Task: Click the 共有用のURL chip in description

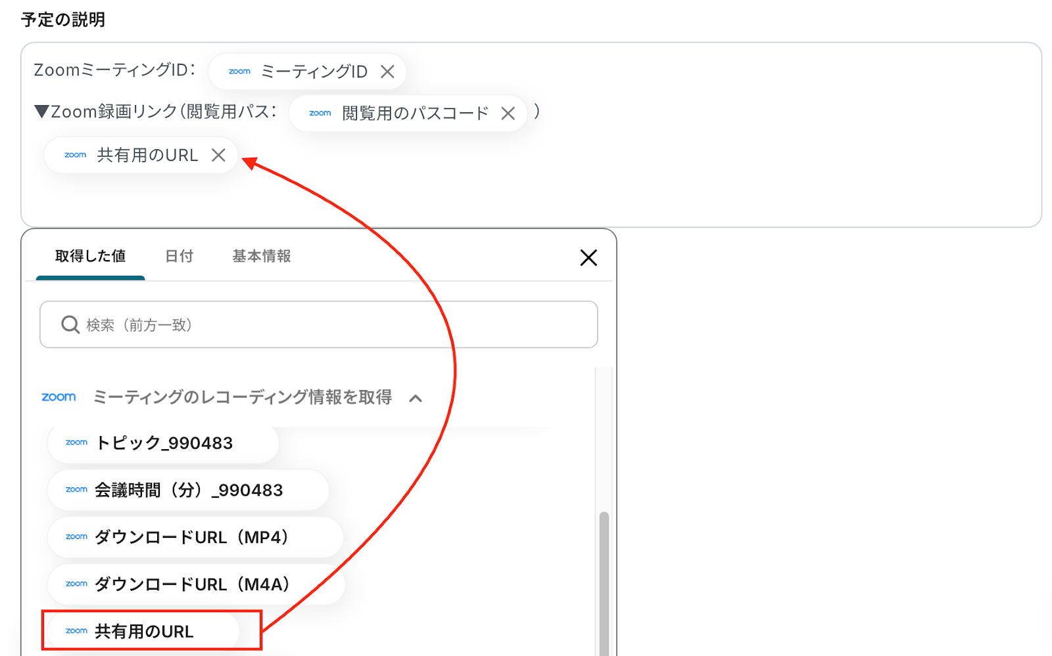Action: (x=141, y=155)
